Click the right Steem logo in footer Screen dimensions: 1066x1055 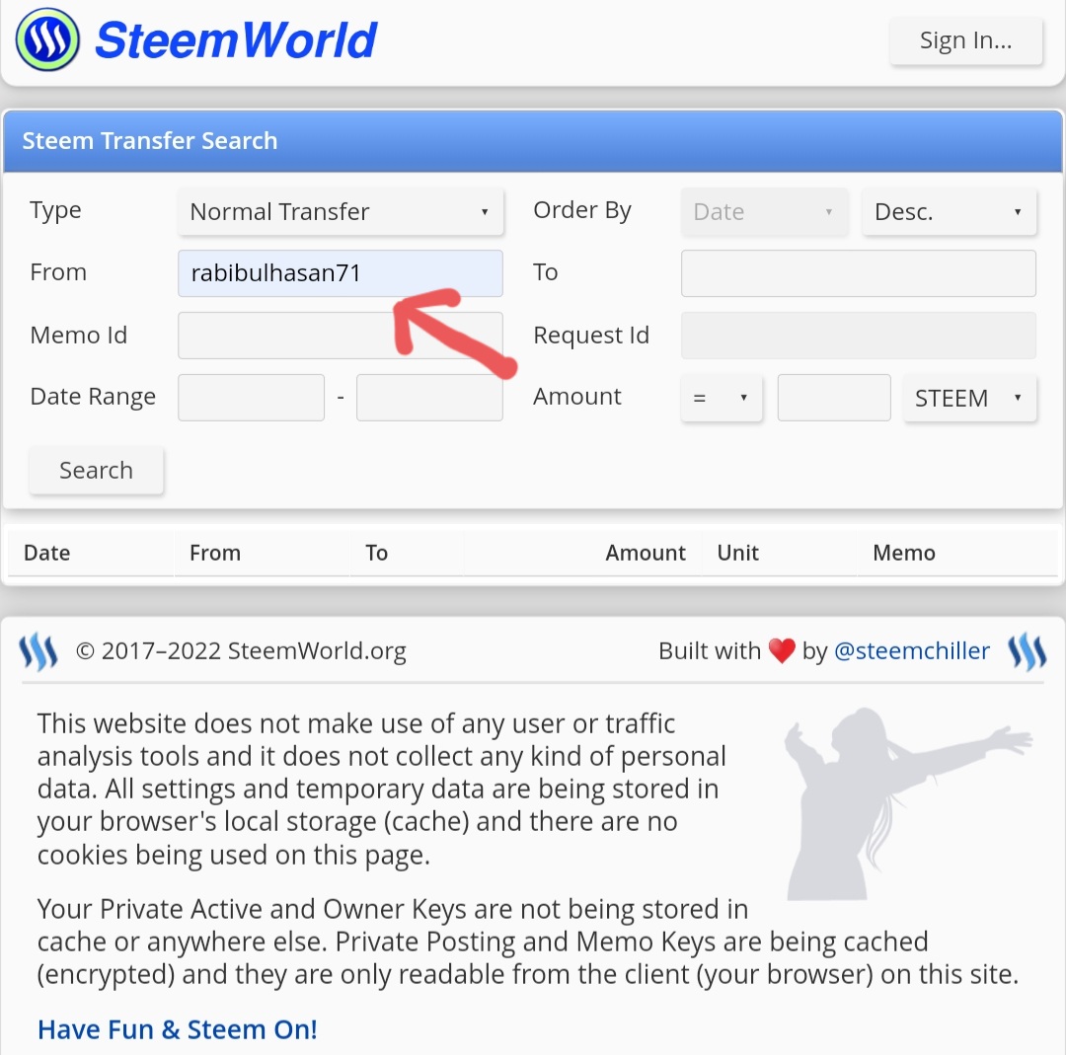1027,651
